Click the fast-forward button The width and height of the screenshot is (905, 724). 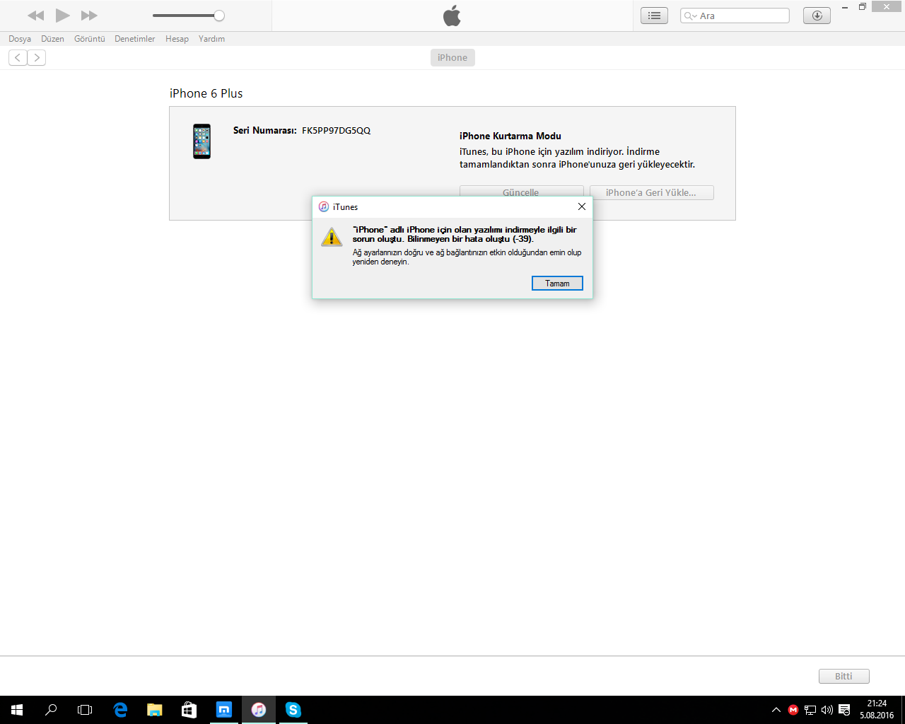[x=89, y=16]
